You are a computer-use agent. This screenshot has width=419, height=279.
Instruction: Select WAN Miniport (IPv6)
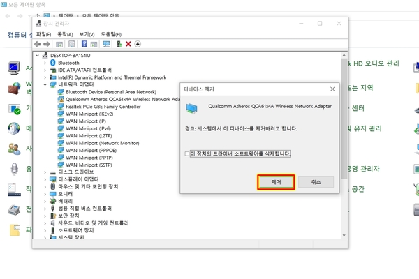tap(88, 128)
